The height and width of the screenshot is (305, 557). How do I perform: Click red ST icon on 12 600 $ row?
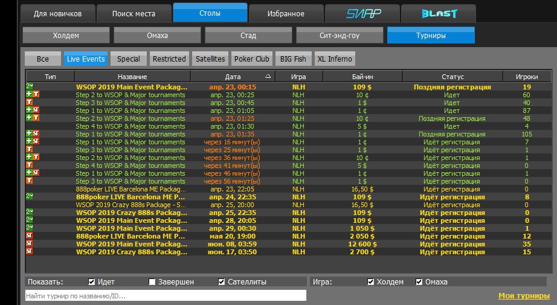(x=29, y=243)
